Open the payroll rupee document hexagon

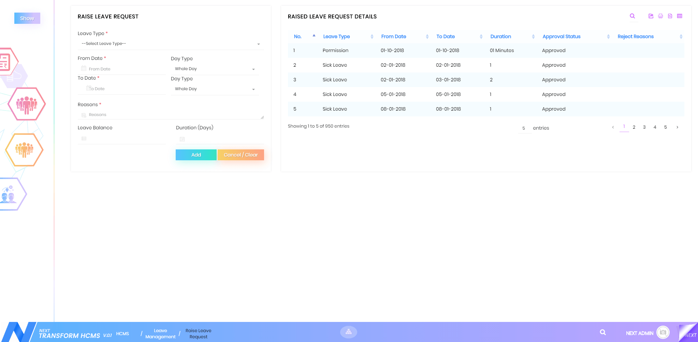(x=6, y=62)
